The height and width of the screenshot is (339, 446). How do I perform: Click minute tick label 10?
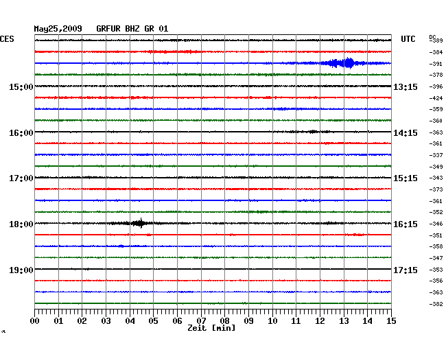(x=272, y=321)
